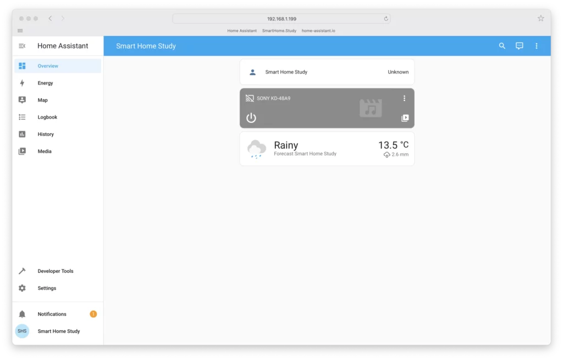
Task: Open the home-assistant.io bookmark
Action: [318, 31]
